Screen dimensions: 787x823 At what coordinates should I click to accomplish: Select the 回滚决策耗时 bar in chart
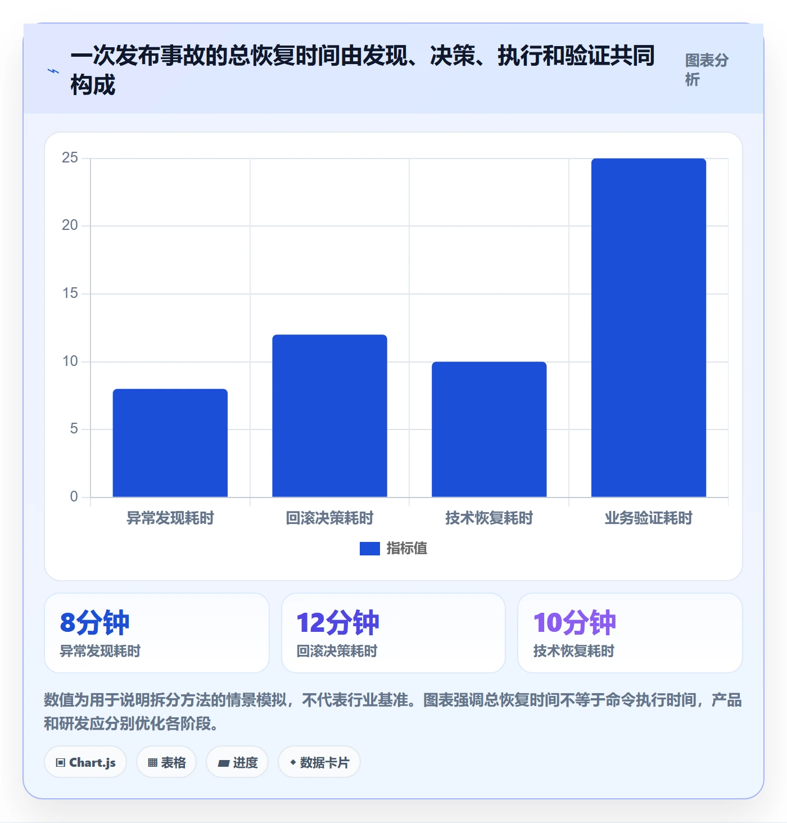[x=330, y=416]
